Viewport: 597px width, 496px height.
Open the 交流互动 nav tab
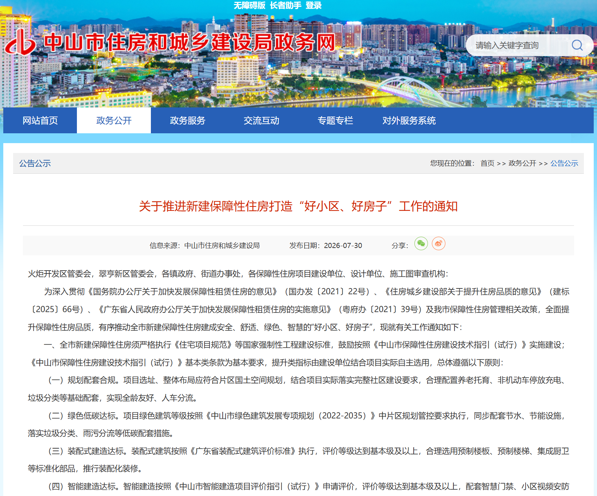coord(261,121)
